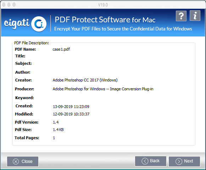Click the 'Title:' label
The height and width of the screenshot is (170, 206).
[x=20, y=56]
